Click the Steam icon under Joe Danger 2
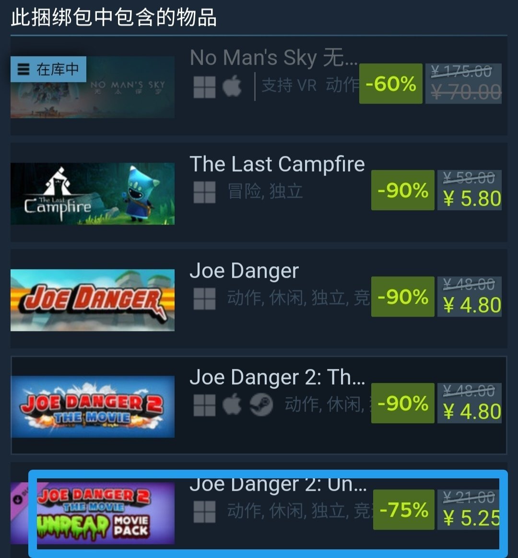Screen dimensions: 518x558 tap(261, 405)
